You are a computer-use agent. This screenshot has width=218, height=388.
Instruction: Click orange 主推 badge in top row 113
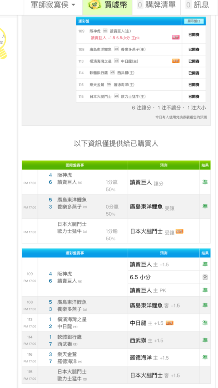[176, 61]
